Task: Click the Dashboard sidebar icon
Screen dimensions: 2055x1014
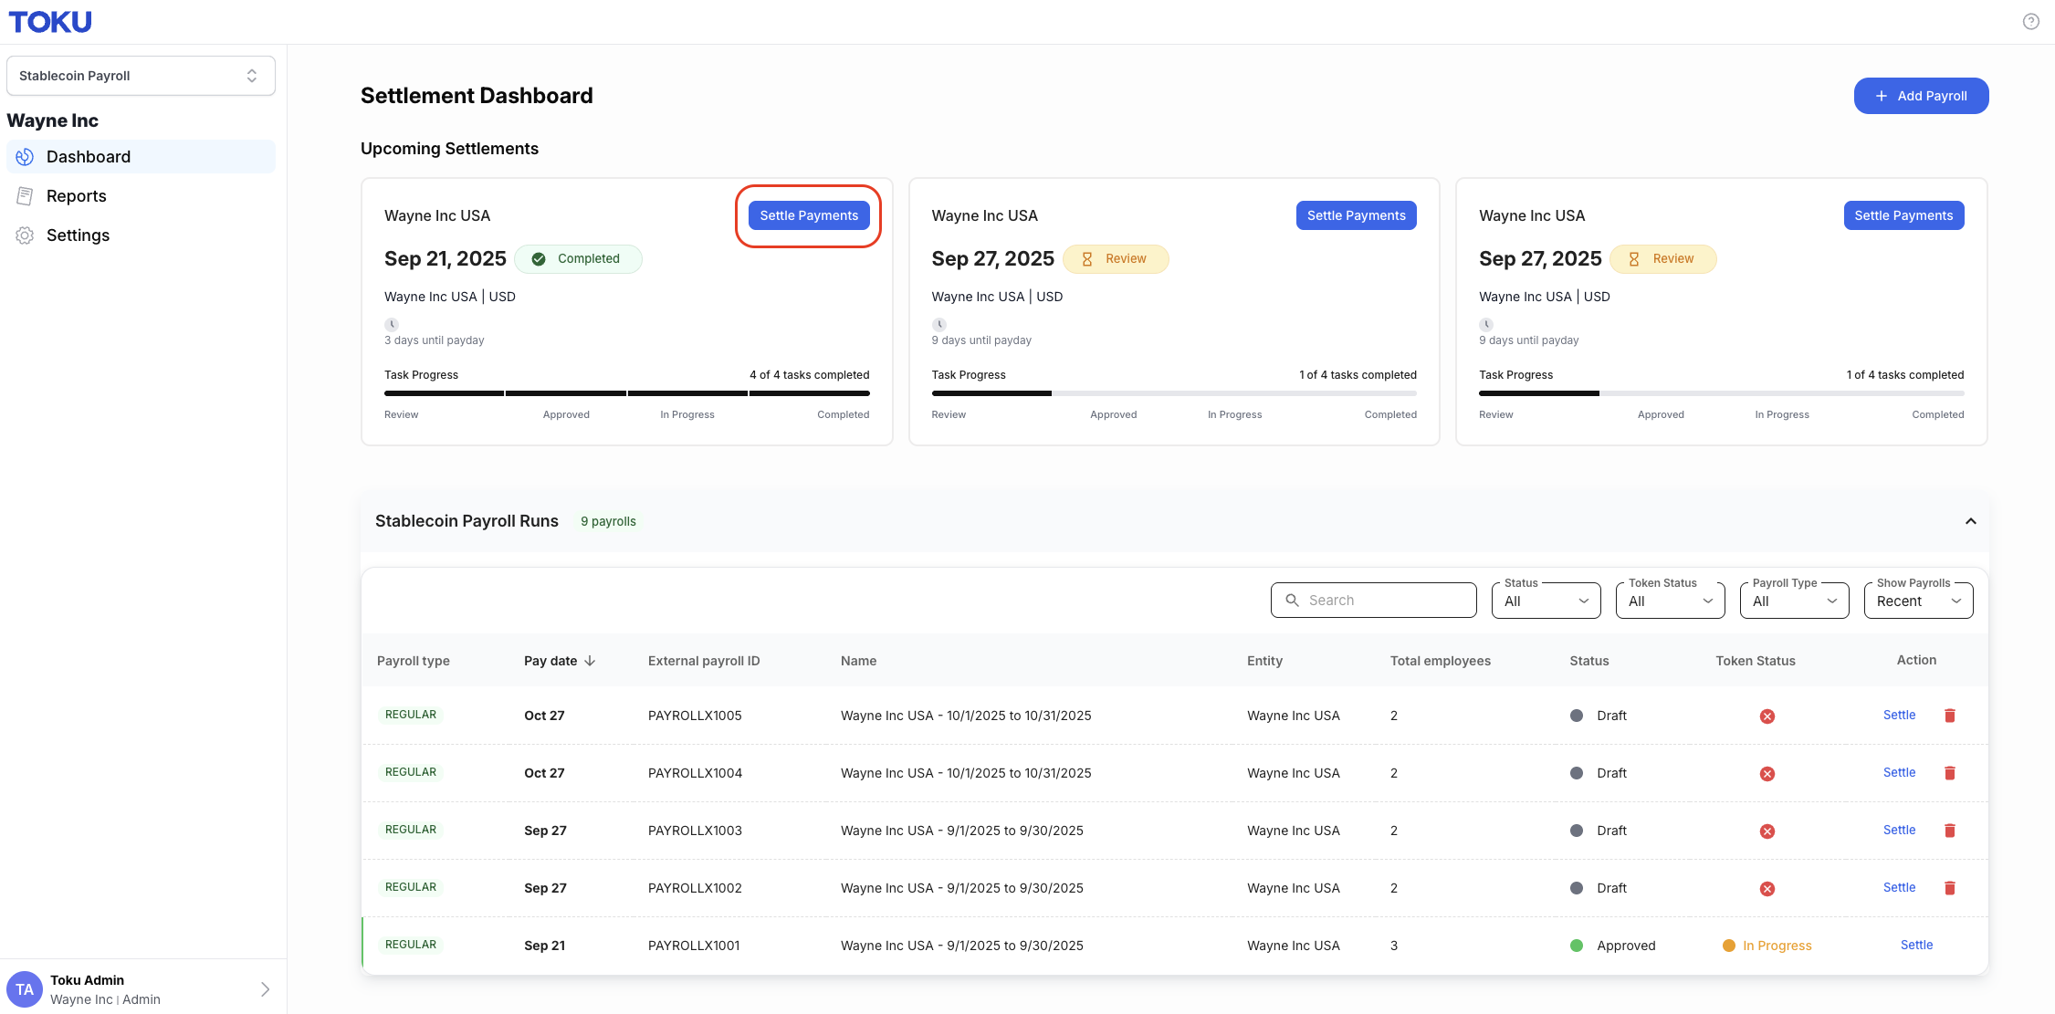Action: point(25,157)
